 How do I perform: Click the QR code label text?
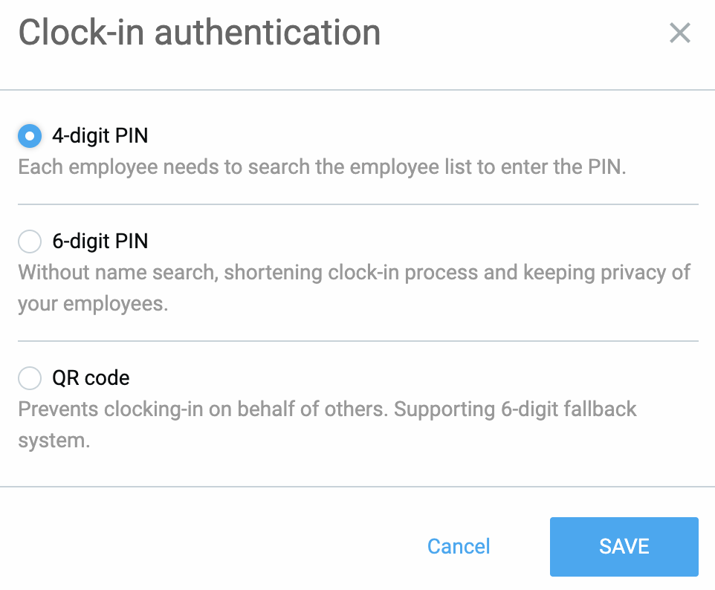pyautogui.click(x=91, y=378)
